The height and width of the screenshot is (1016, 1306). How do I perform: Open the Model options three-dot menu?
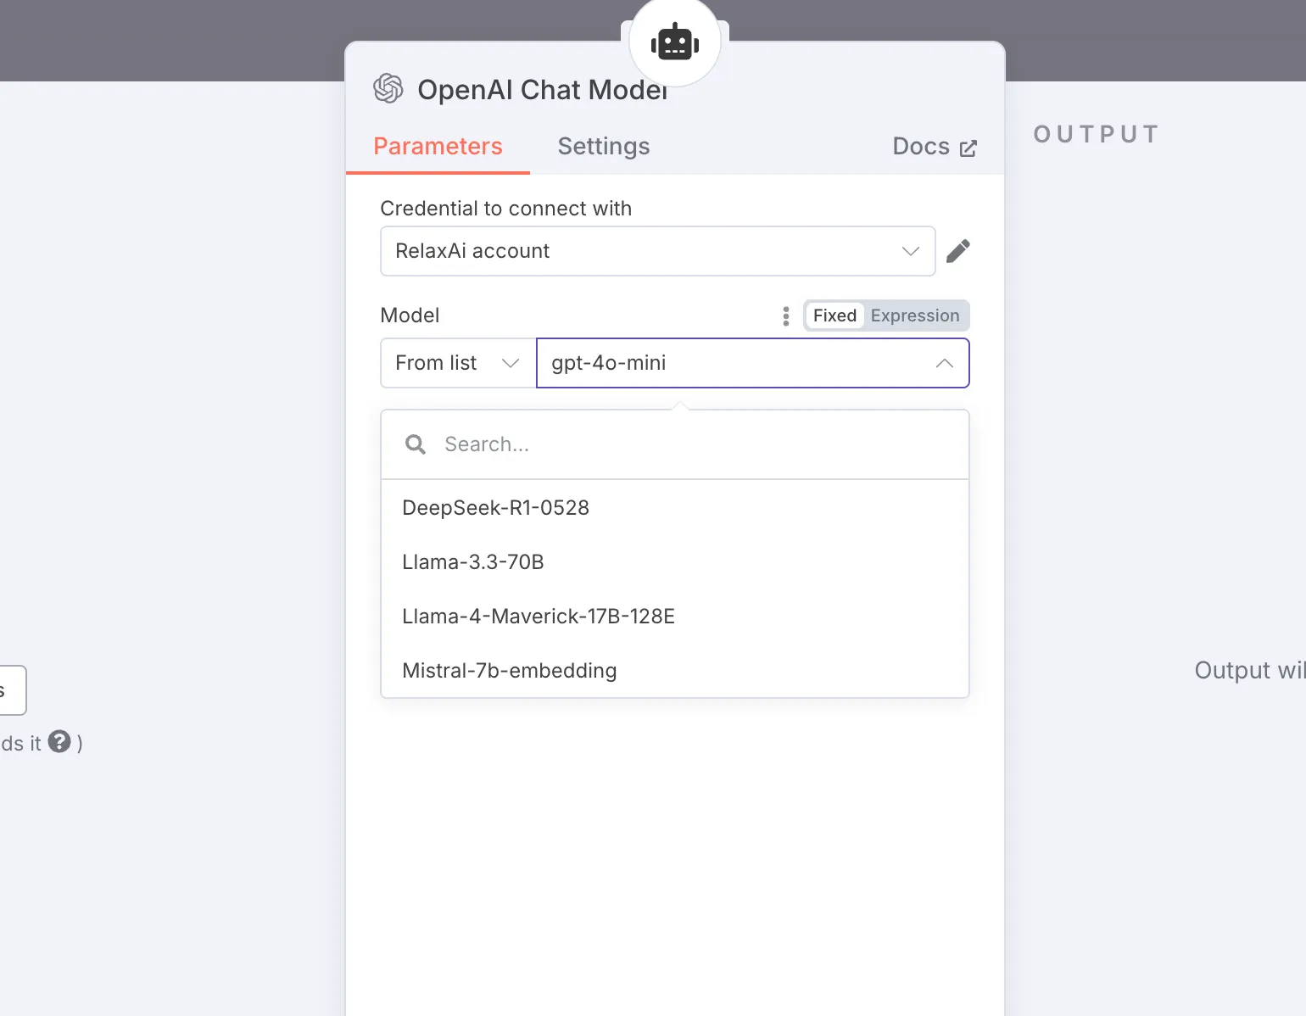click(x=786, y=316)
